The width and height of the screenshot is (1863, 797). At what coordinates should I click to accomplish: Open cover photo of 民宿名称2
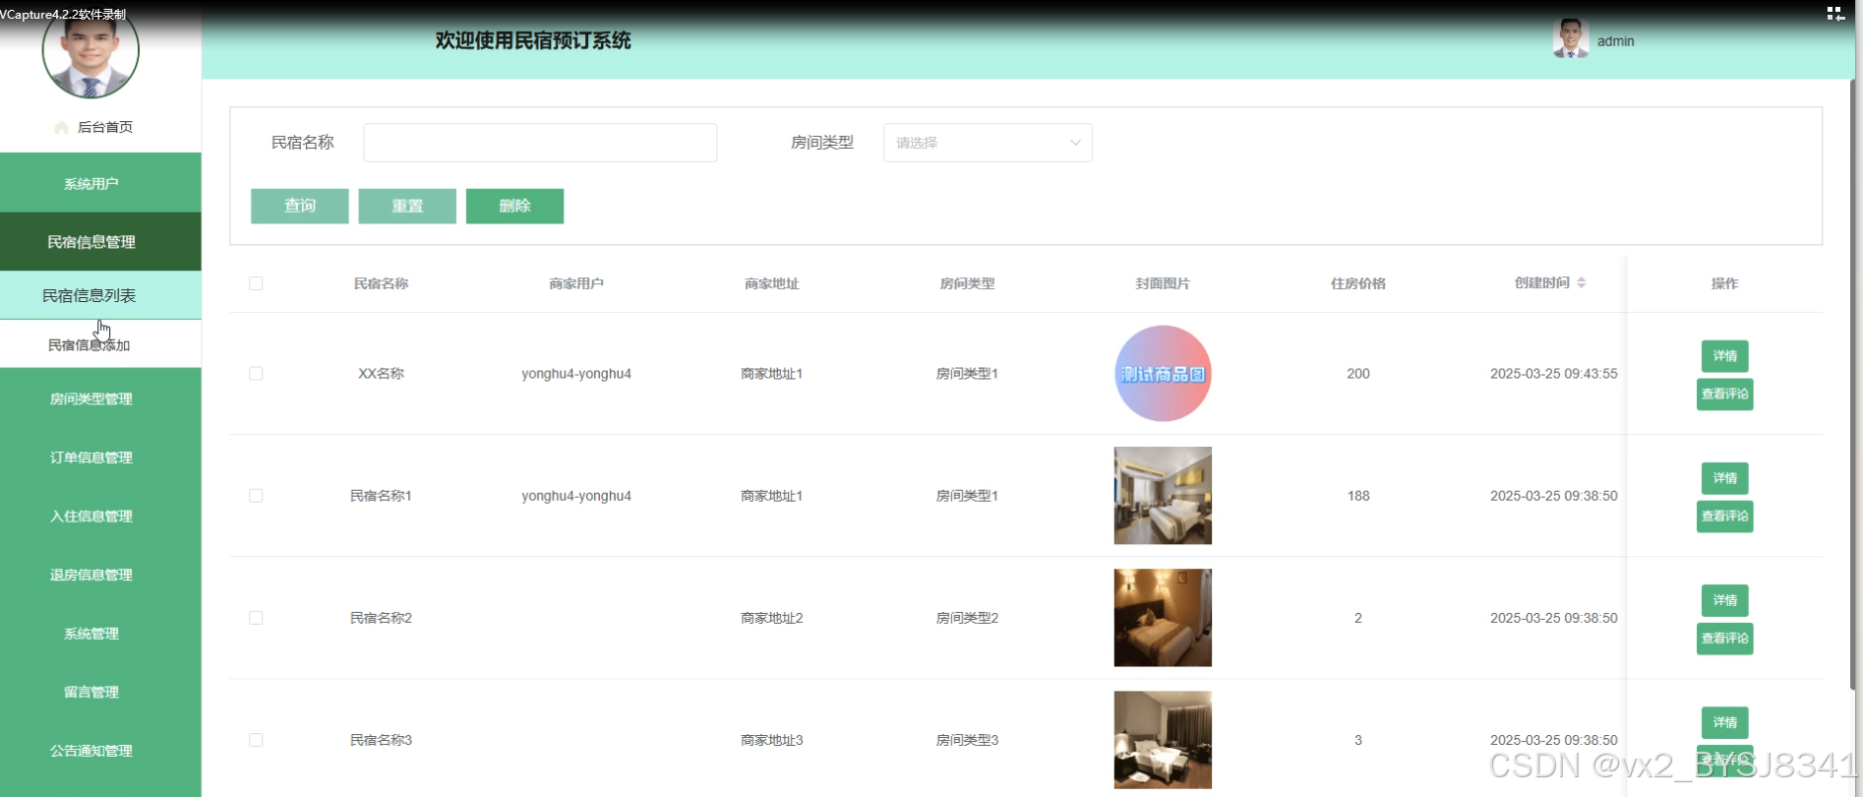tap(1163, 618)
